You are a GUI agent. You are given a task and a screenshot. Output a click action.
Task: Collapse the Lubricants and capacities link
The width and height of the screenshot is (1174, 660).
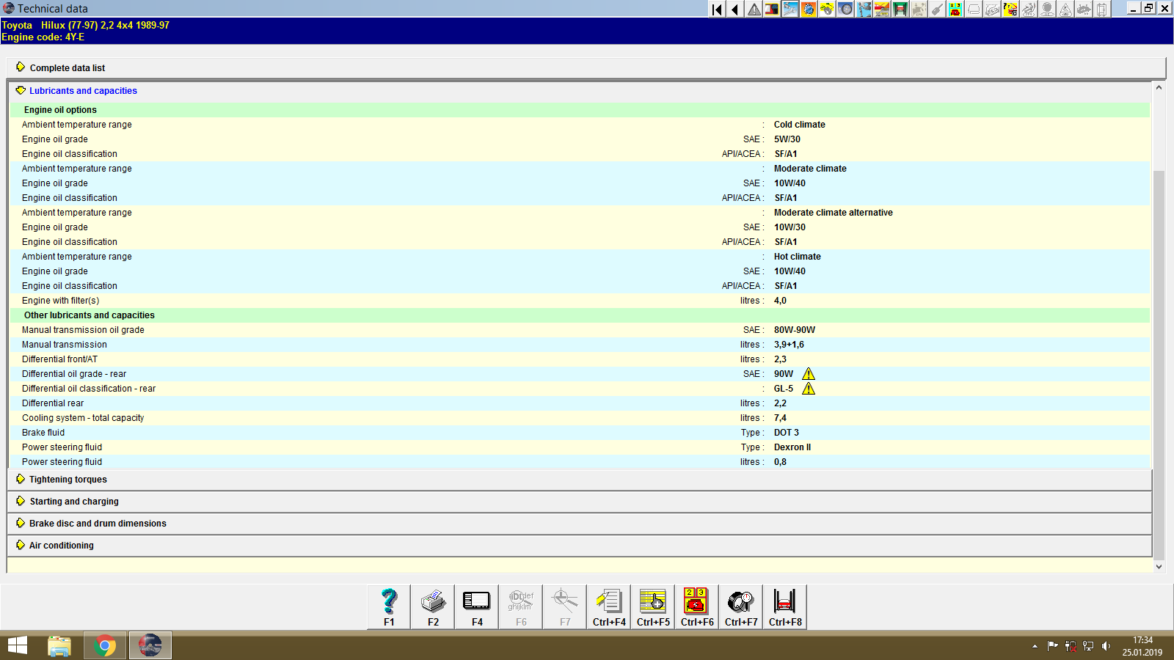(x=82, y=90)
